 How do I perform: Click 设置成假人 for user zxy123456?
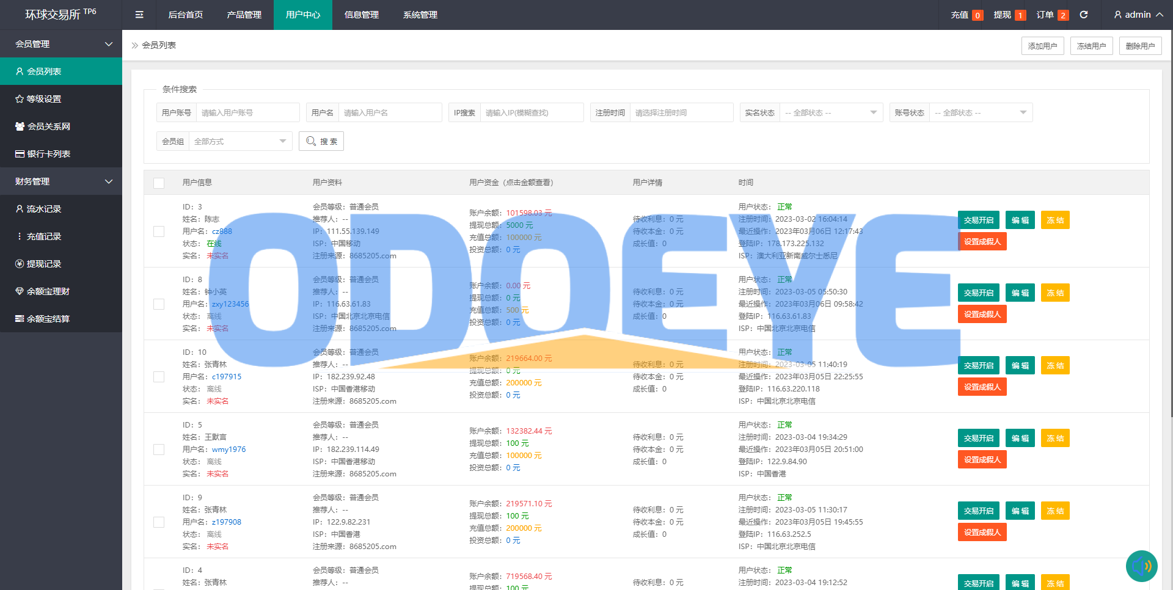pyautogui.click(x=982, y=314)
